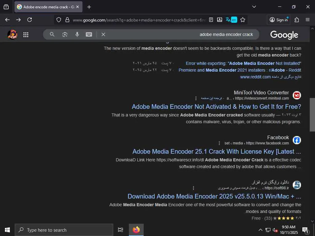Viewport: 315px width, 236px height.
Task: Click the soft98.ir result favicon
Action: point(297,185)
